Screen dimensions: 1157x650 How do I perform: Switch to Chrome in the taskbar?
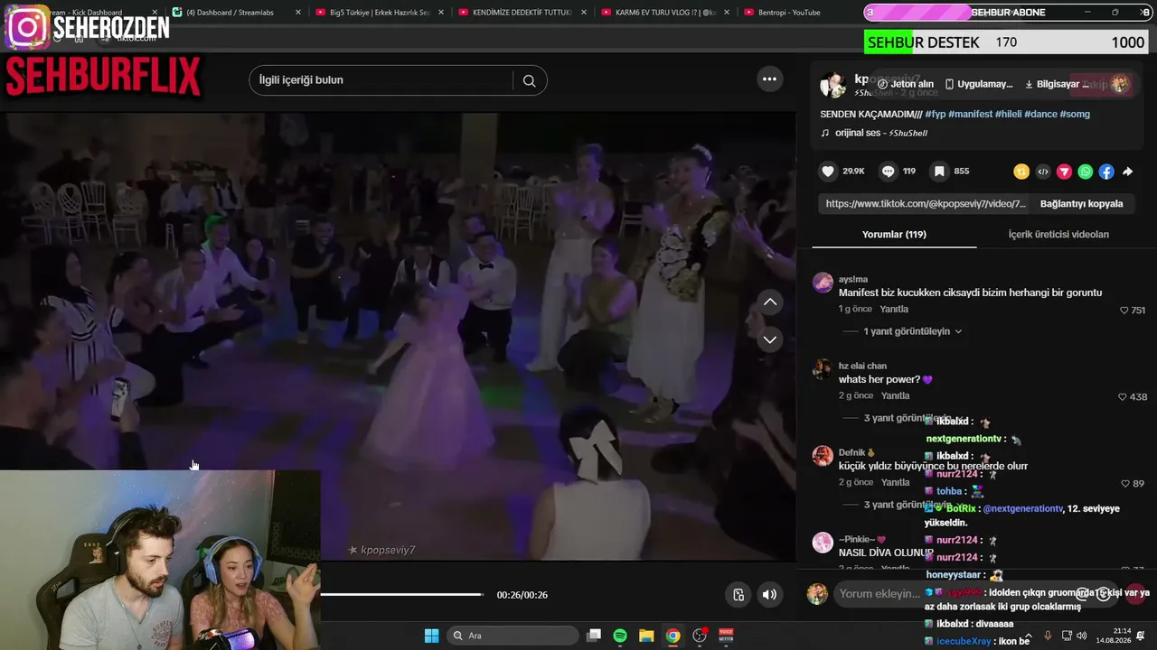pos(673,636)
